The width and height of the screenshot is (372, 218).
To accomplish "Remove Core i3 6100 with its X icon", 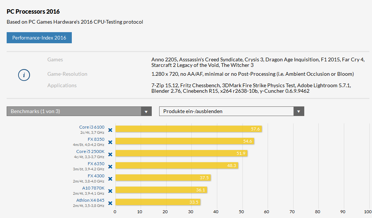I will point(110,130).
